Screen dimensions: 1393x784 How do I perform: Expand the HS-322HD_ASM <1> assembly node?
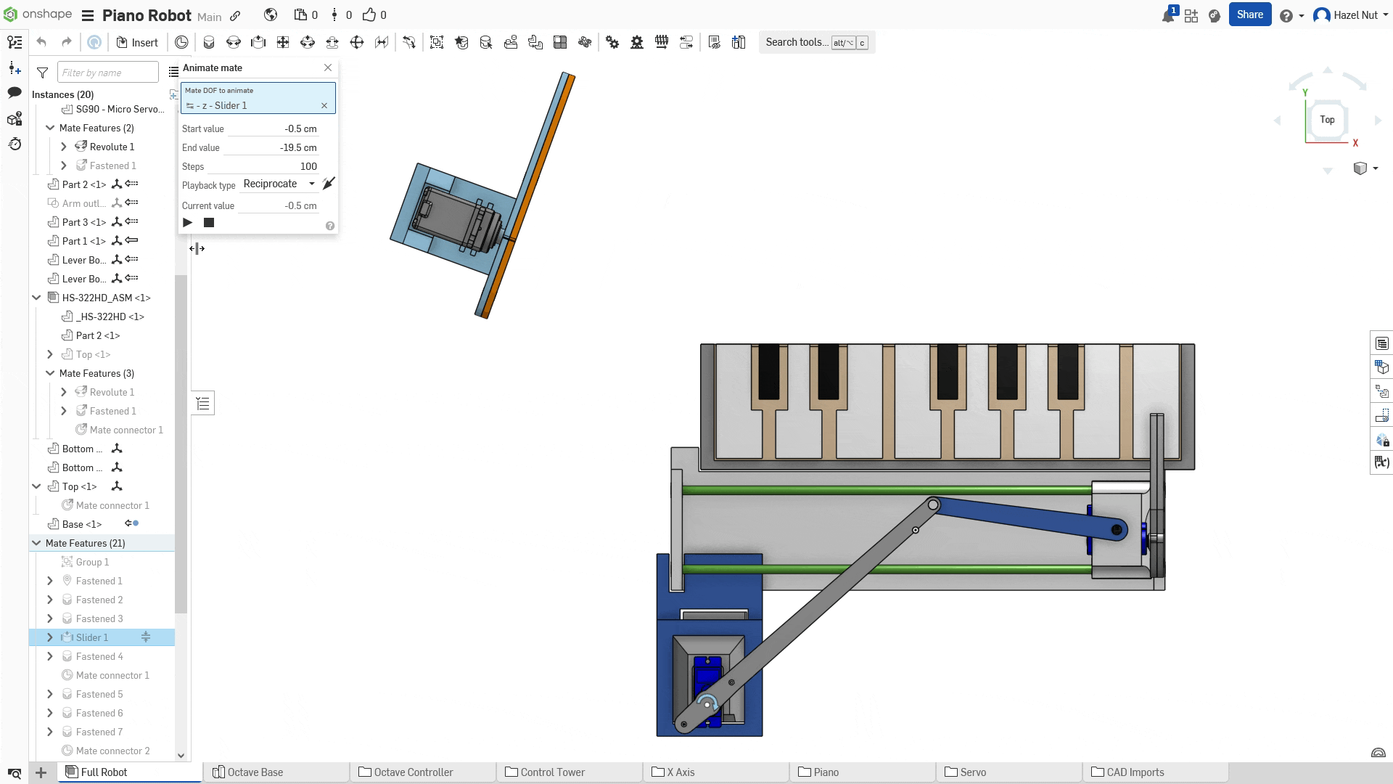(36, 297)
